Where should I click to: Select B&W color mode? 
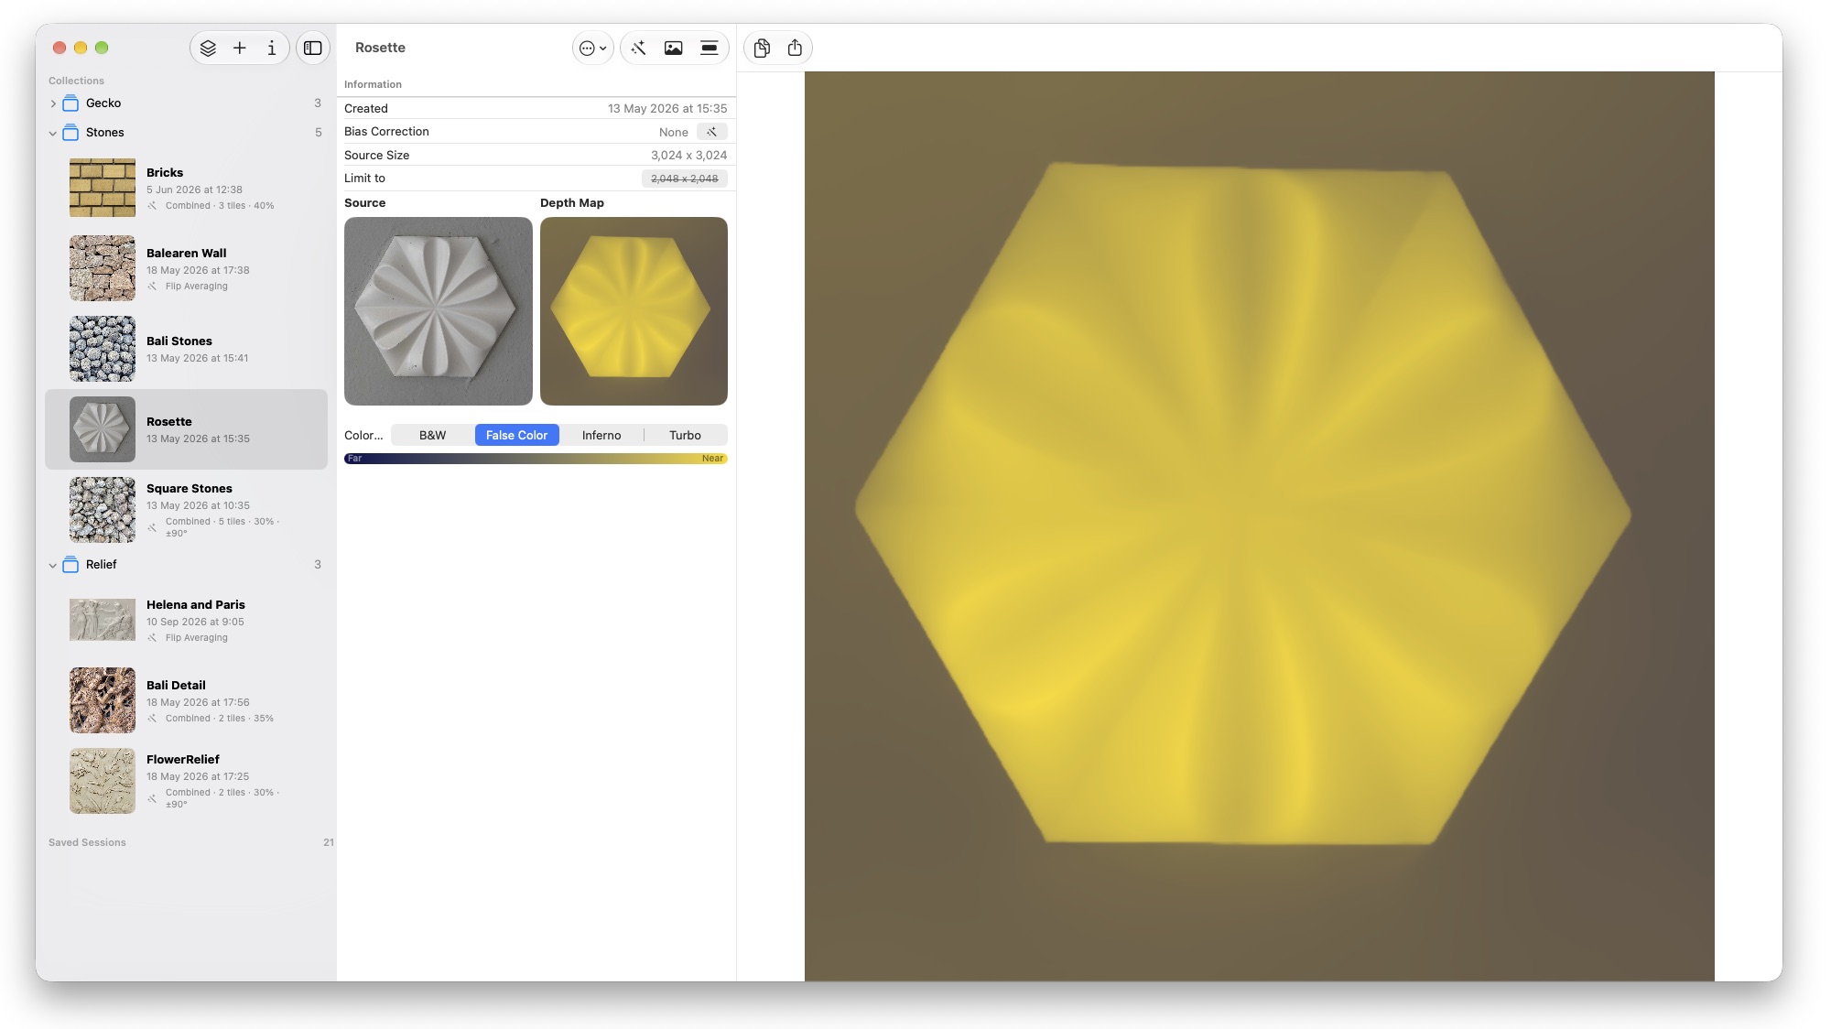coord(432,436)
